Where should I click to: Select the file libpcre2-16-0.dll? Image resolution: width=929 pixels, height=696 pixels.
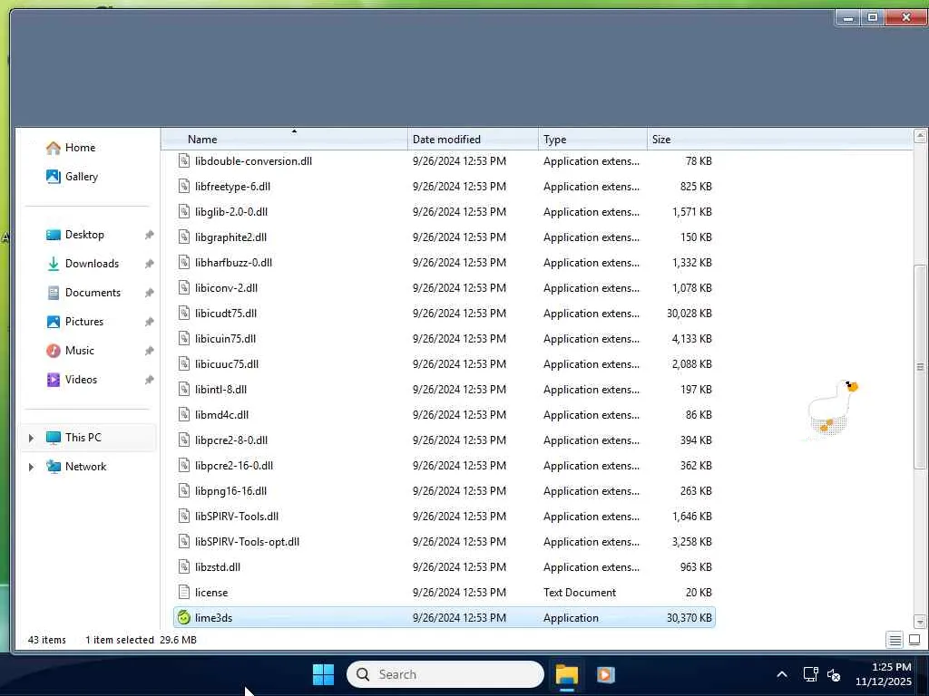[234, 466]
